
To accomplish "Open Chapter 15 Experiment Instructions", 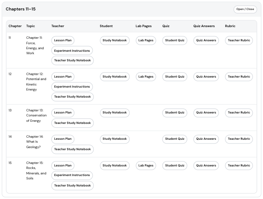I will [72, 175].
